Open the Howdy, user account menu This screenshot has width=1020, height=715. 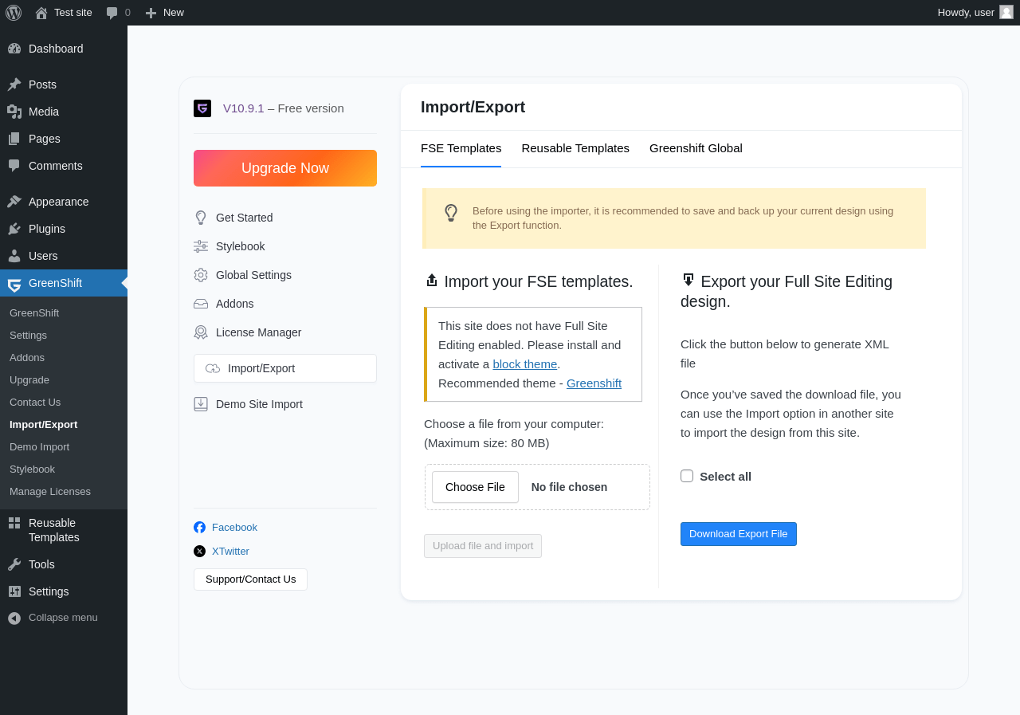click(x=974, y=13)
